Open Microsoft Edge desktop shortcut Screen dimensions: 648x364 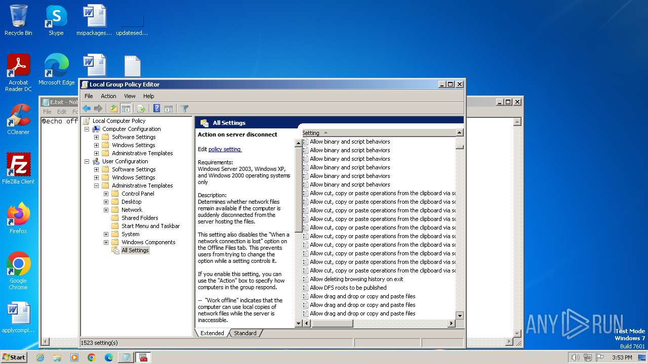click(56, 69)
